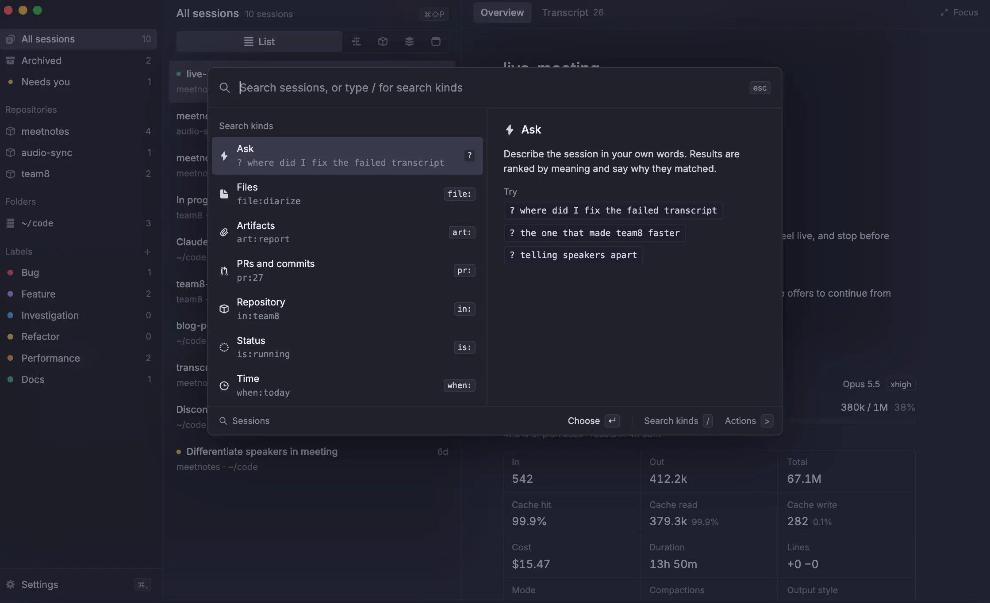Click the xhigh effort badge
990x603 pixels.
(901, 384)
